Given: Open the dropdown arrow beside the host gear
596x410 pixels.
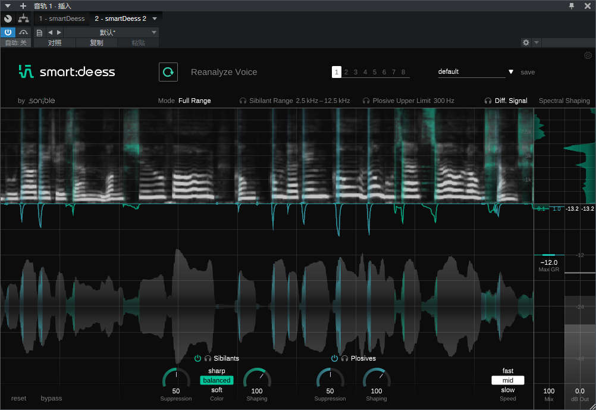Looking at the screenshot, I should [537, 42].
